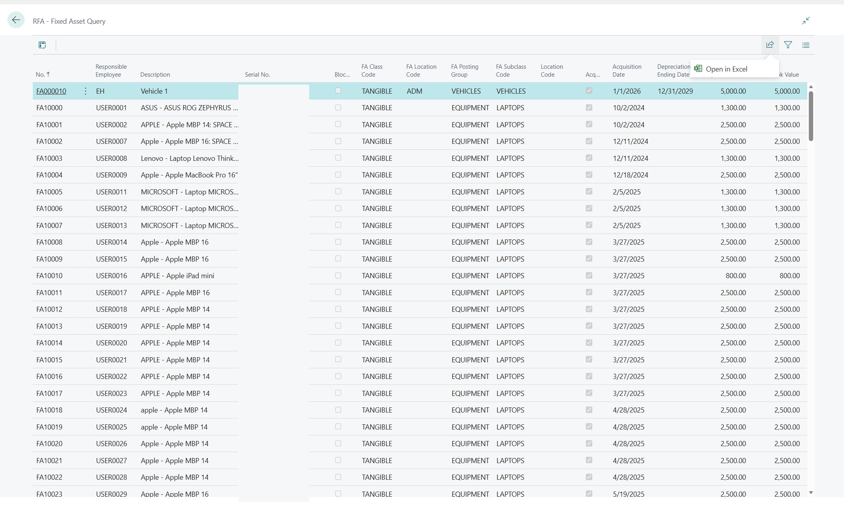The image size is (844, 505).
Task: Click the Share action icon in the toolbar
Action: click(x=770, y=45)
